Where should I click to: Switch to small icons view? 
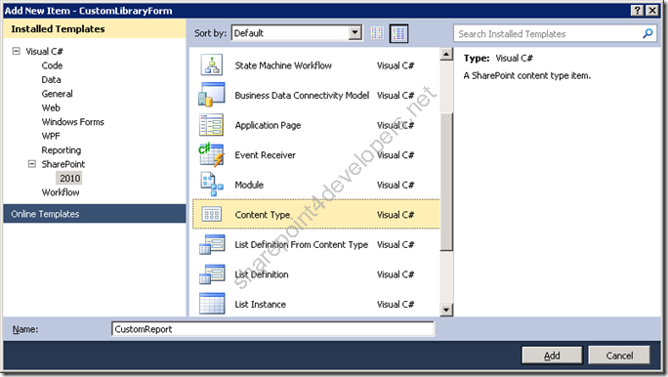coord(377,33)
